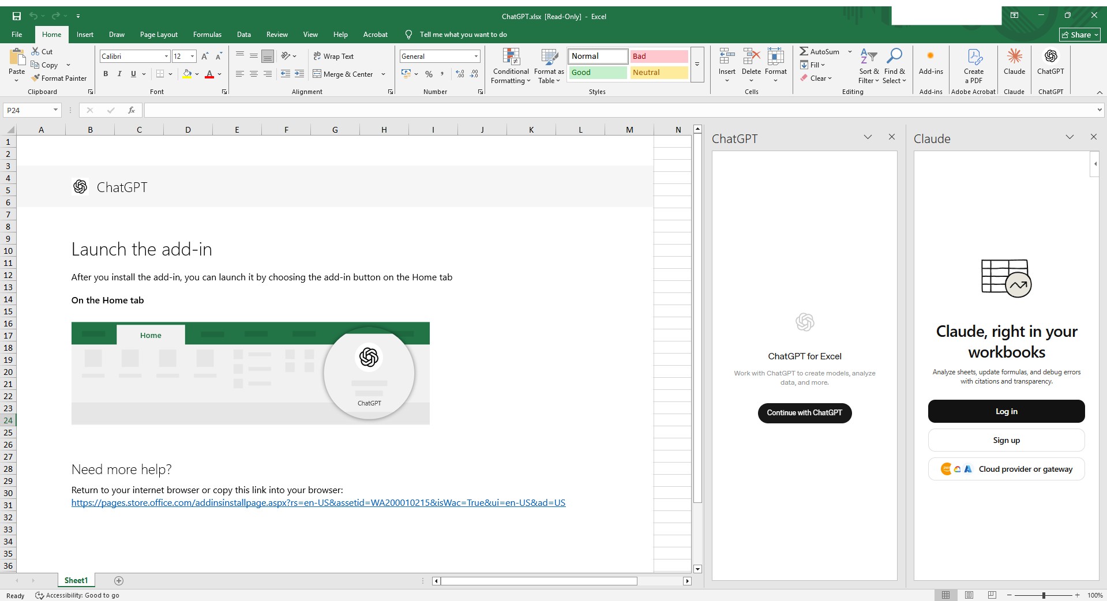The width and height of the screenshot is (1107, 601).
Task: Apply comma style
Action: point(442,74)
